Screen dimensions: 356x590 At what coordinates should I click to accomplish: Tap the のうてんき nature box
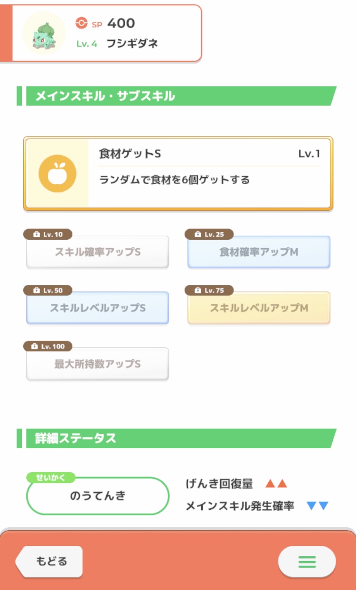click(x=98, y=496)
